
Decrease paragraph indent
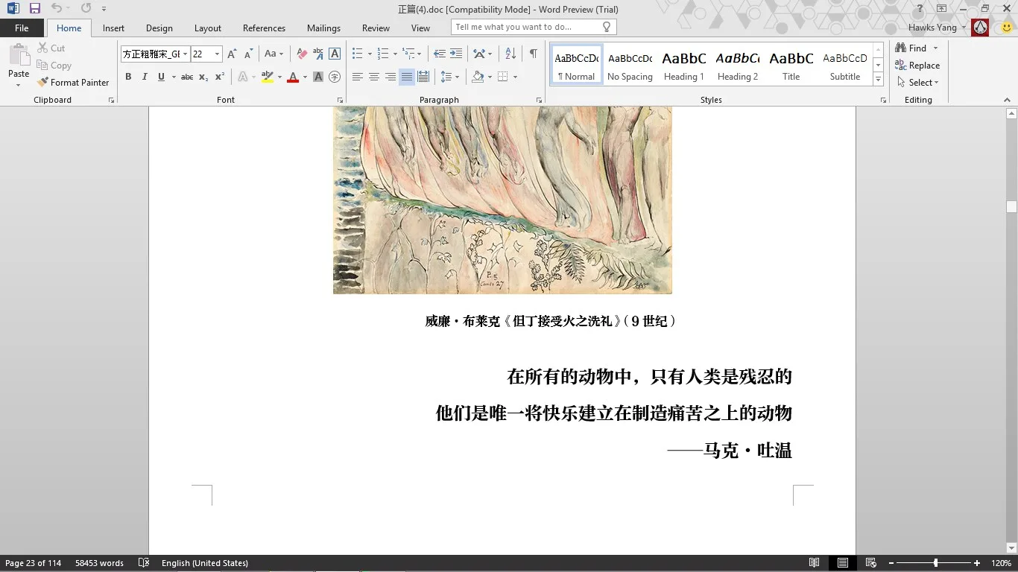point(440,54)
